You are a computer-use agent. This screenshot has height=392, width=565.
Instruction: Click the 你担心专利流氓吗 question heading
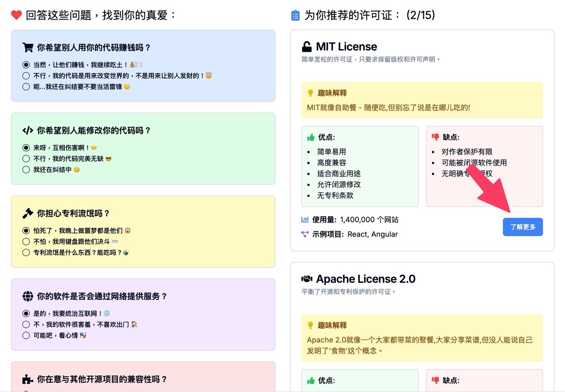click(x=73, y=214)
